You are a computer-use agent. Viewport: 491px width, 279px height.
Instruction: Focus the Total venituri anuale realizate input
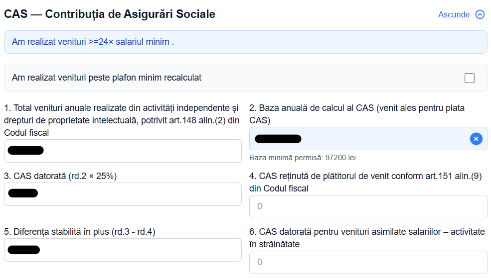[x=123, y=151]
